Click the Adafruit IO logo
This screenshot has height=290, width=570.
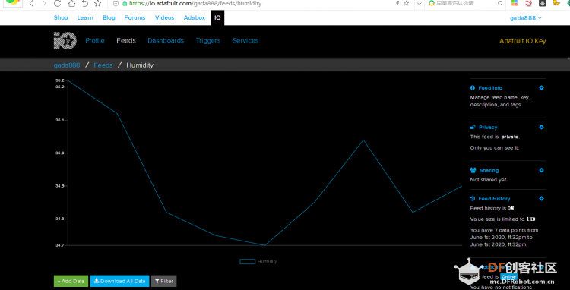click(x=65, y=41)
